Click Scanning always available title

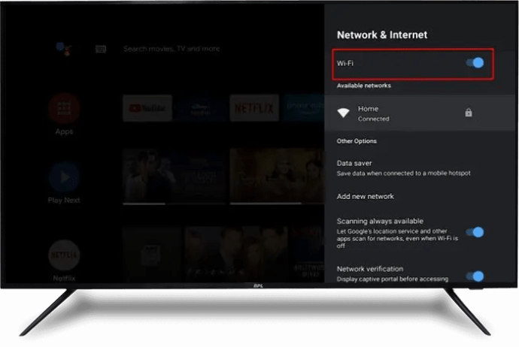[380, 221]
